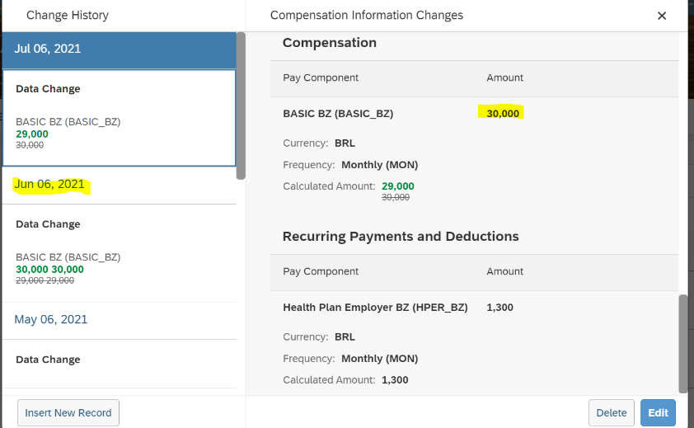Viewport: 694px width, 428px height.
Task: Click the compensation details panel scrollbar
Action: point(683,343)
